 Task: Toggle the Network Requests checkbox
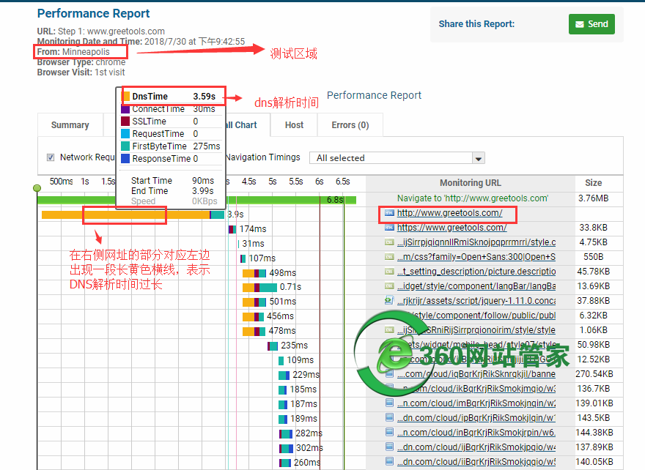pos(51,157)
